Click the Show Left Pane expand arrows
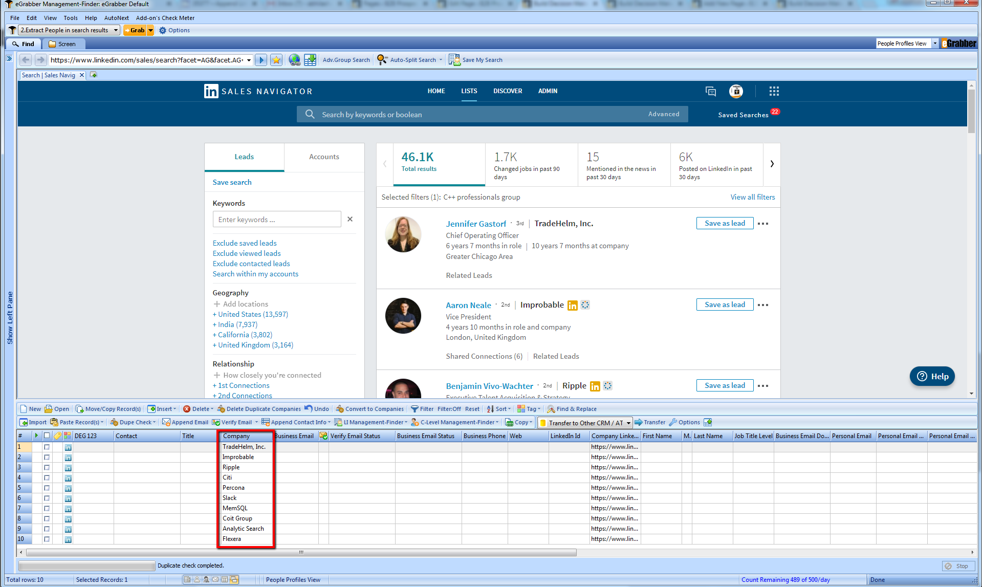Screen dimensions: 982x587 tap(9, 59)
